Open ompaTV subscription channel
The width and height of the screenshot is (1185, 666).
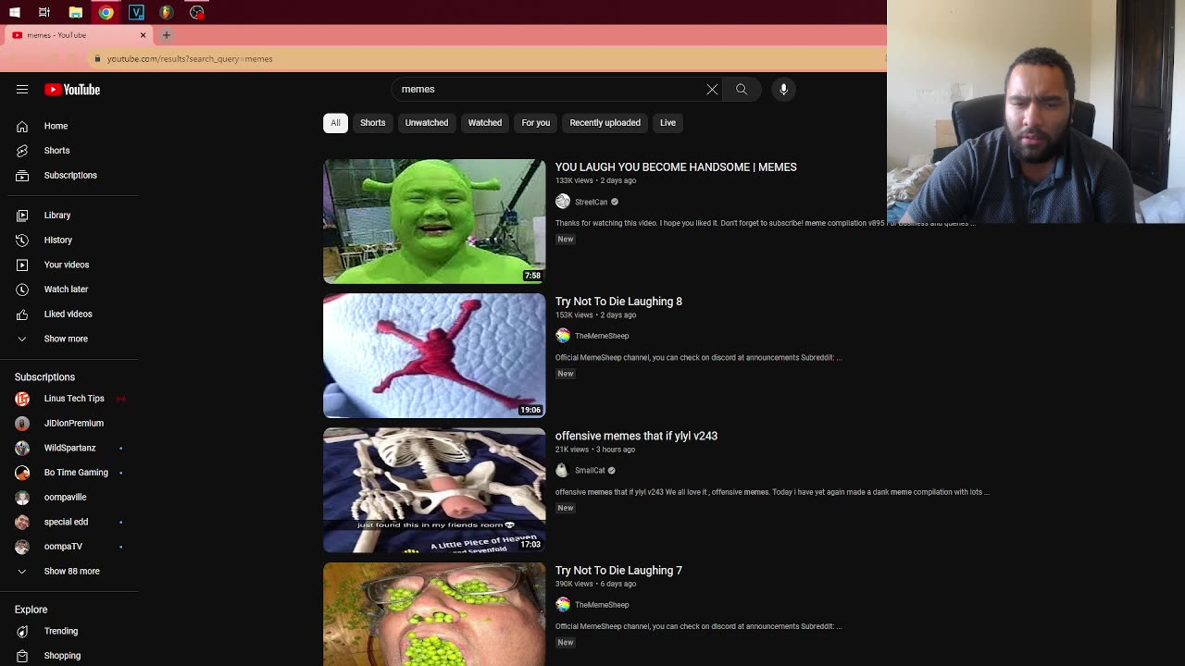63,547
